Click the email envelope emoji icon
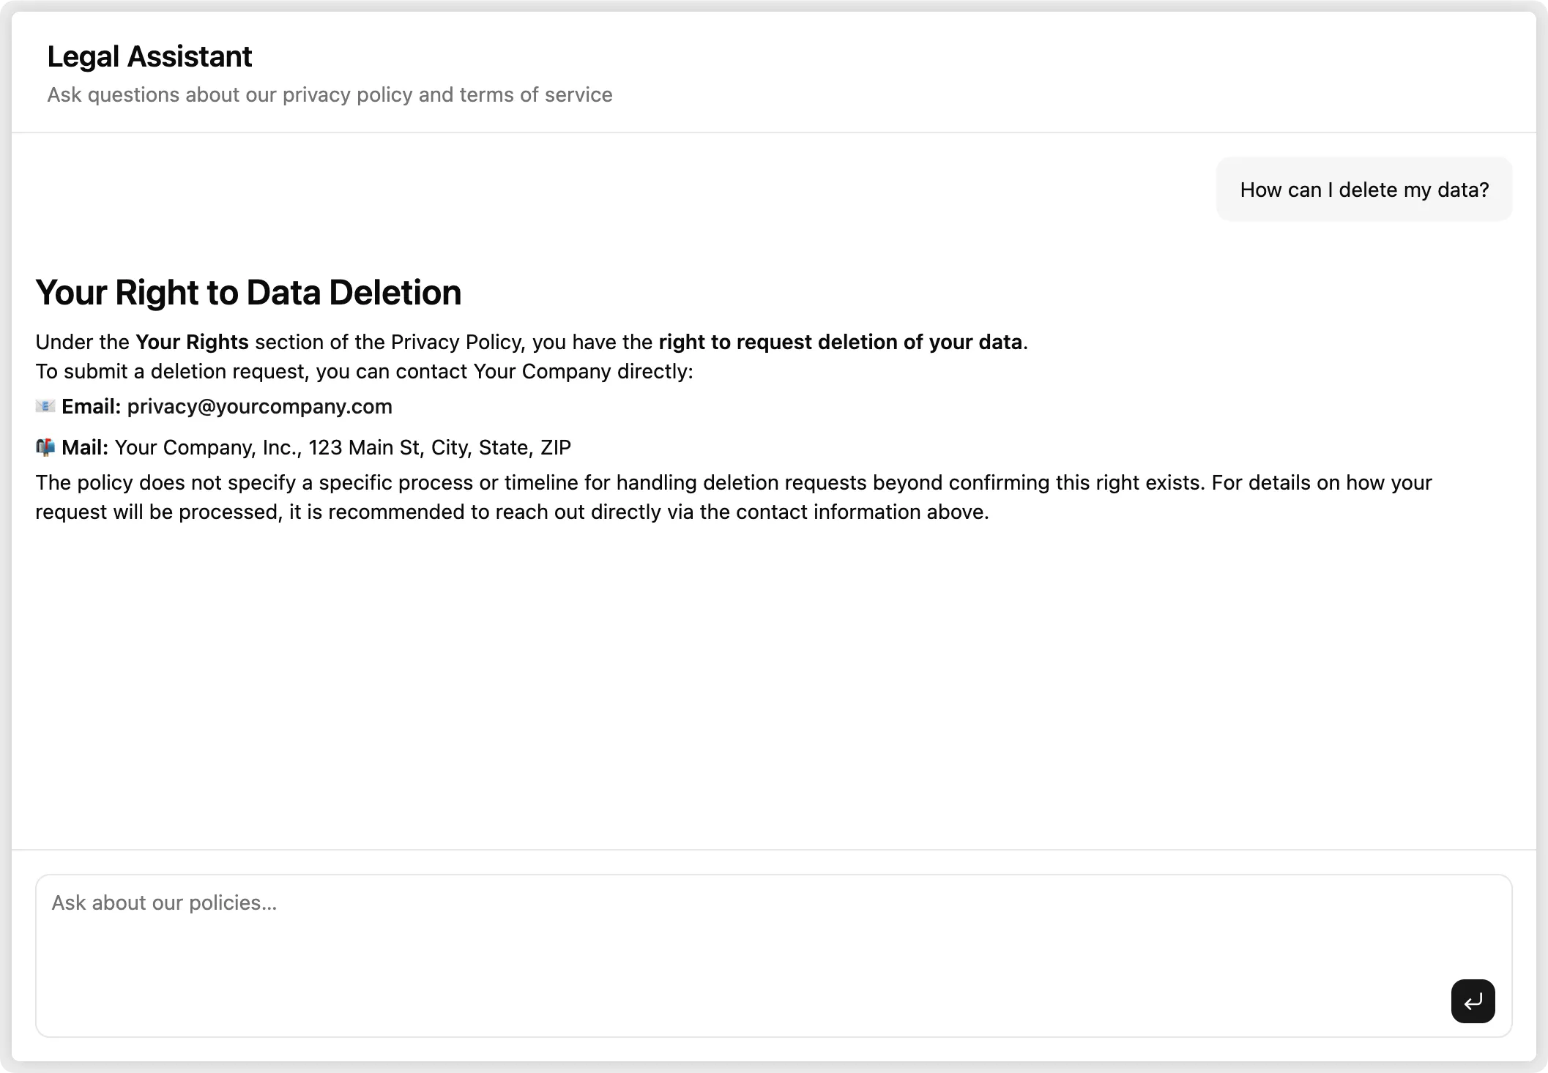This screenshot has height=1073, width=1548. 45,406
